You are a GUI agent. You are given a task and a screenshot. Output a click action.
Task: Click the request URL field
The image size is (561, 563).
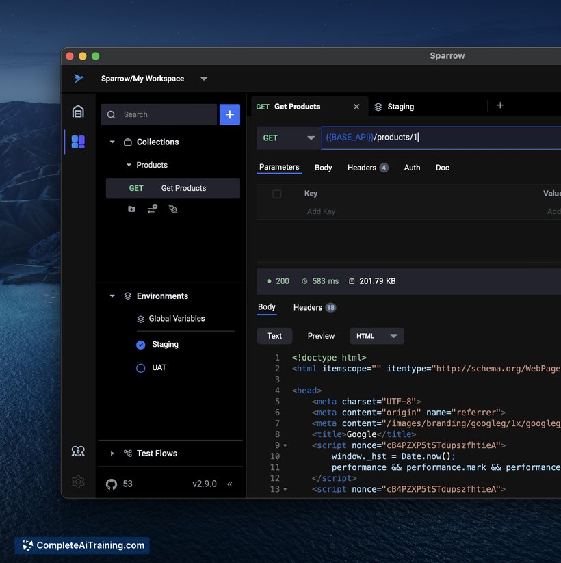click(x=441, y=138)
